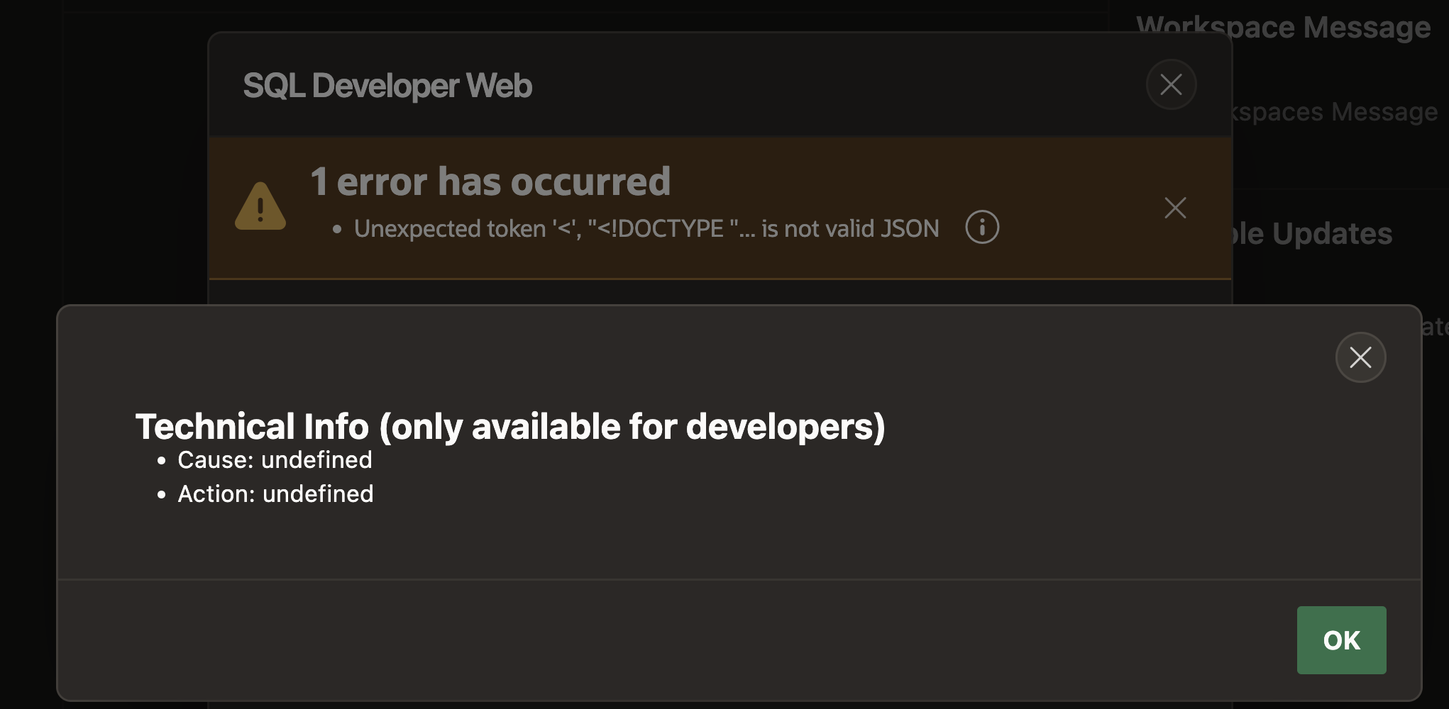Click the '1 error has occurred' heading

click(x=490, y=182)
